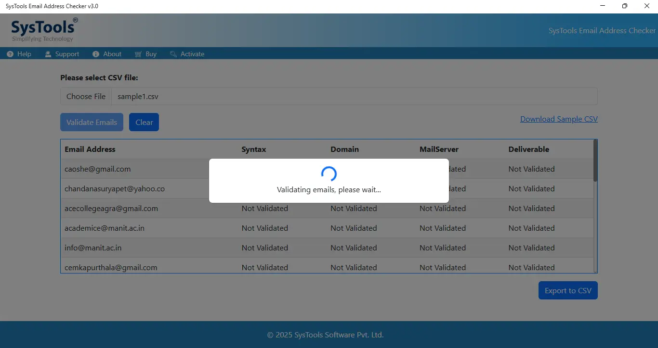Click "Validating emails, please wait..." message
The width and height of the screenshot is (658, 348).
(329, 190)
